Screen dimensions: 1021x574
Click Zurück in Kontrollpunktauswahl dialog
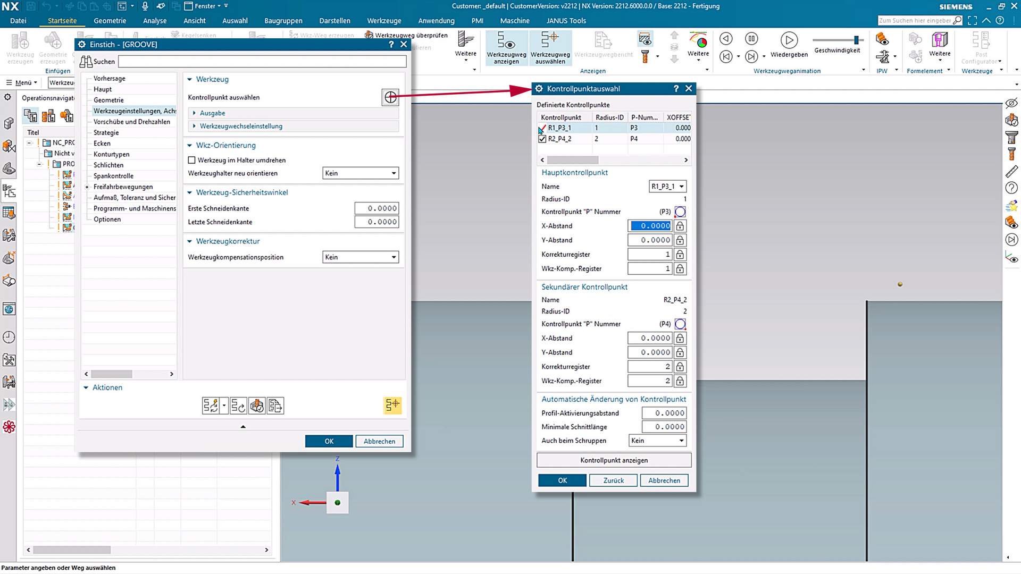(613, 480)
